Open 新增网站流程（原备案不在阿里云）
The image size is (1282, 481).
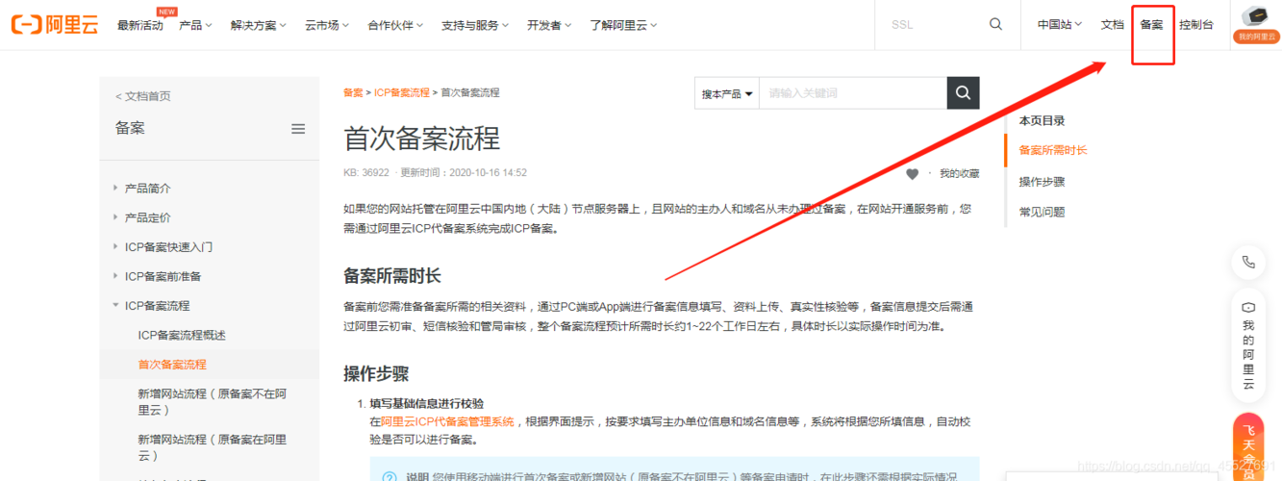point(213,402)
